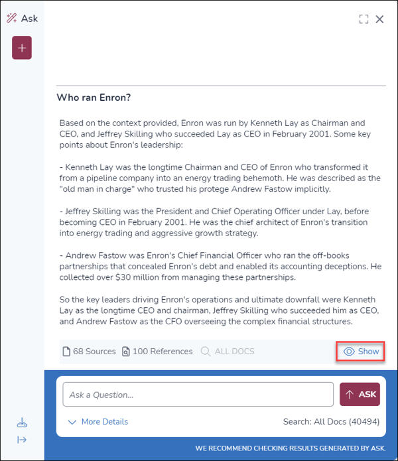Click the recommendation notice about checking results

[289, 448]
